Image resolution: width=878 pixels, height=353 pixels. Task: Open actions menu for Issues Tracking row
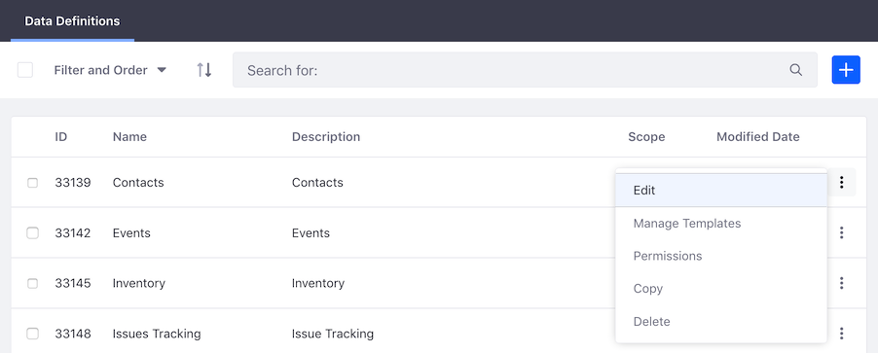[841, 334]
